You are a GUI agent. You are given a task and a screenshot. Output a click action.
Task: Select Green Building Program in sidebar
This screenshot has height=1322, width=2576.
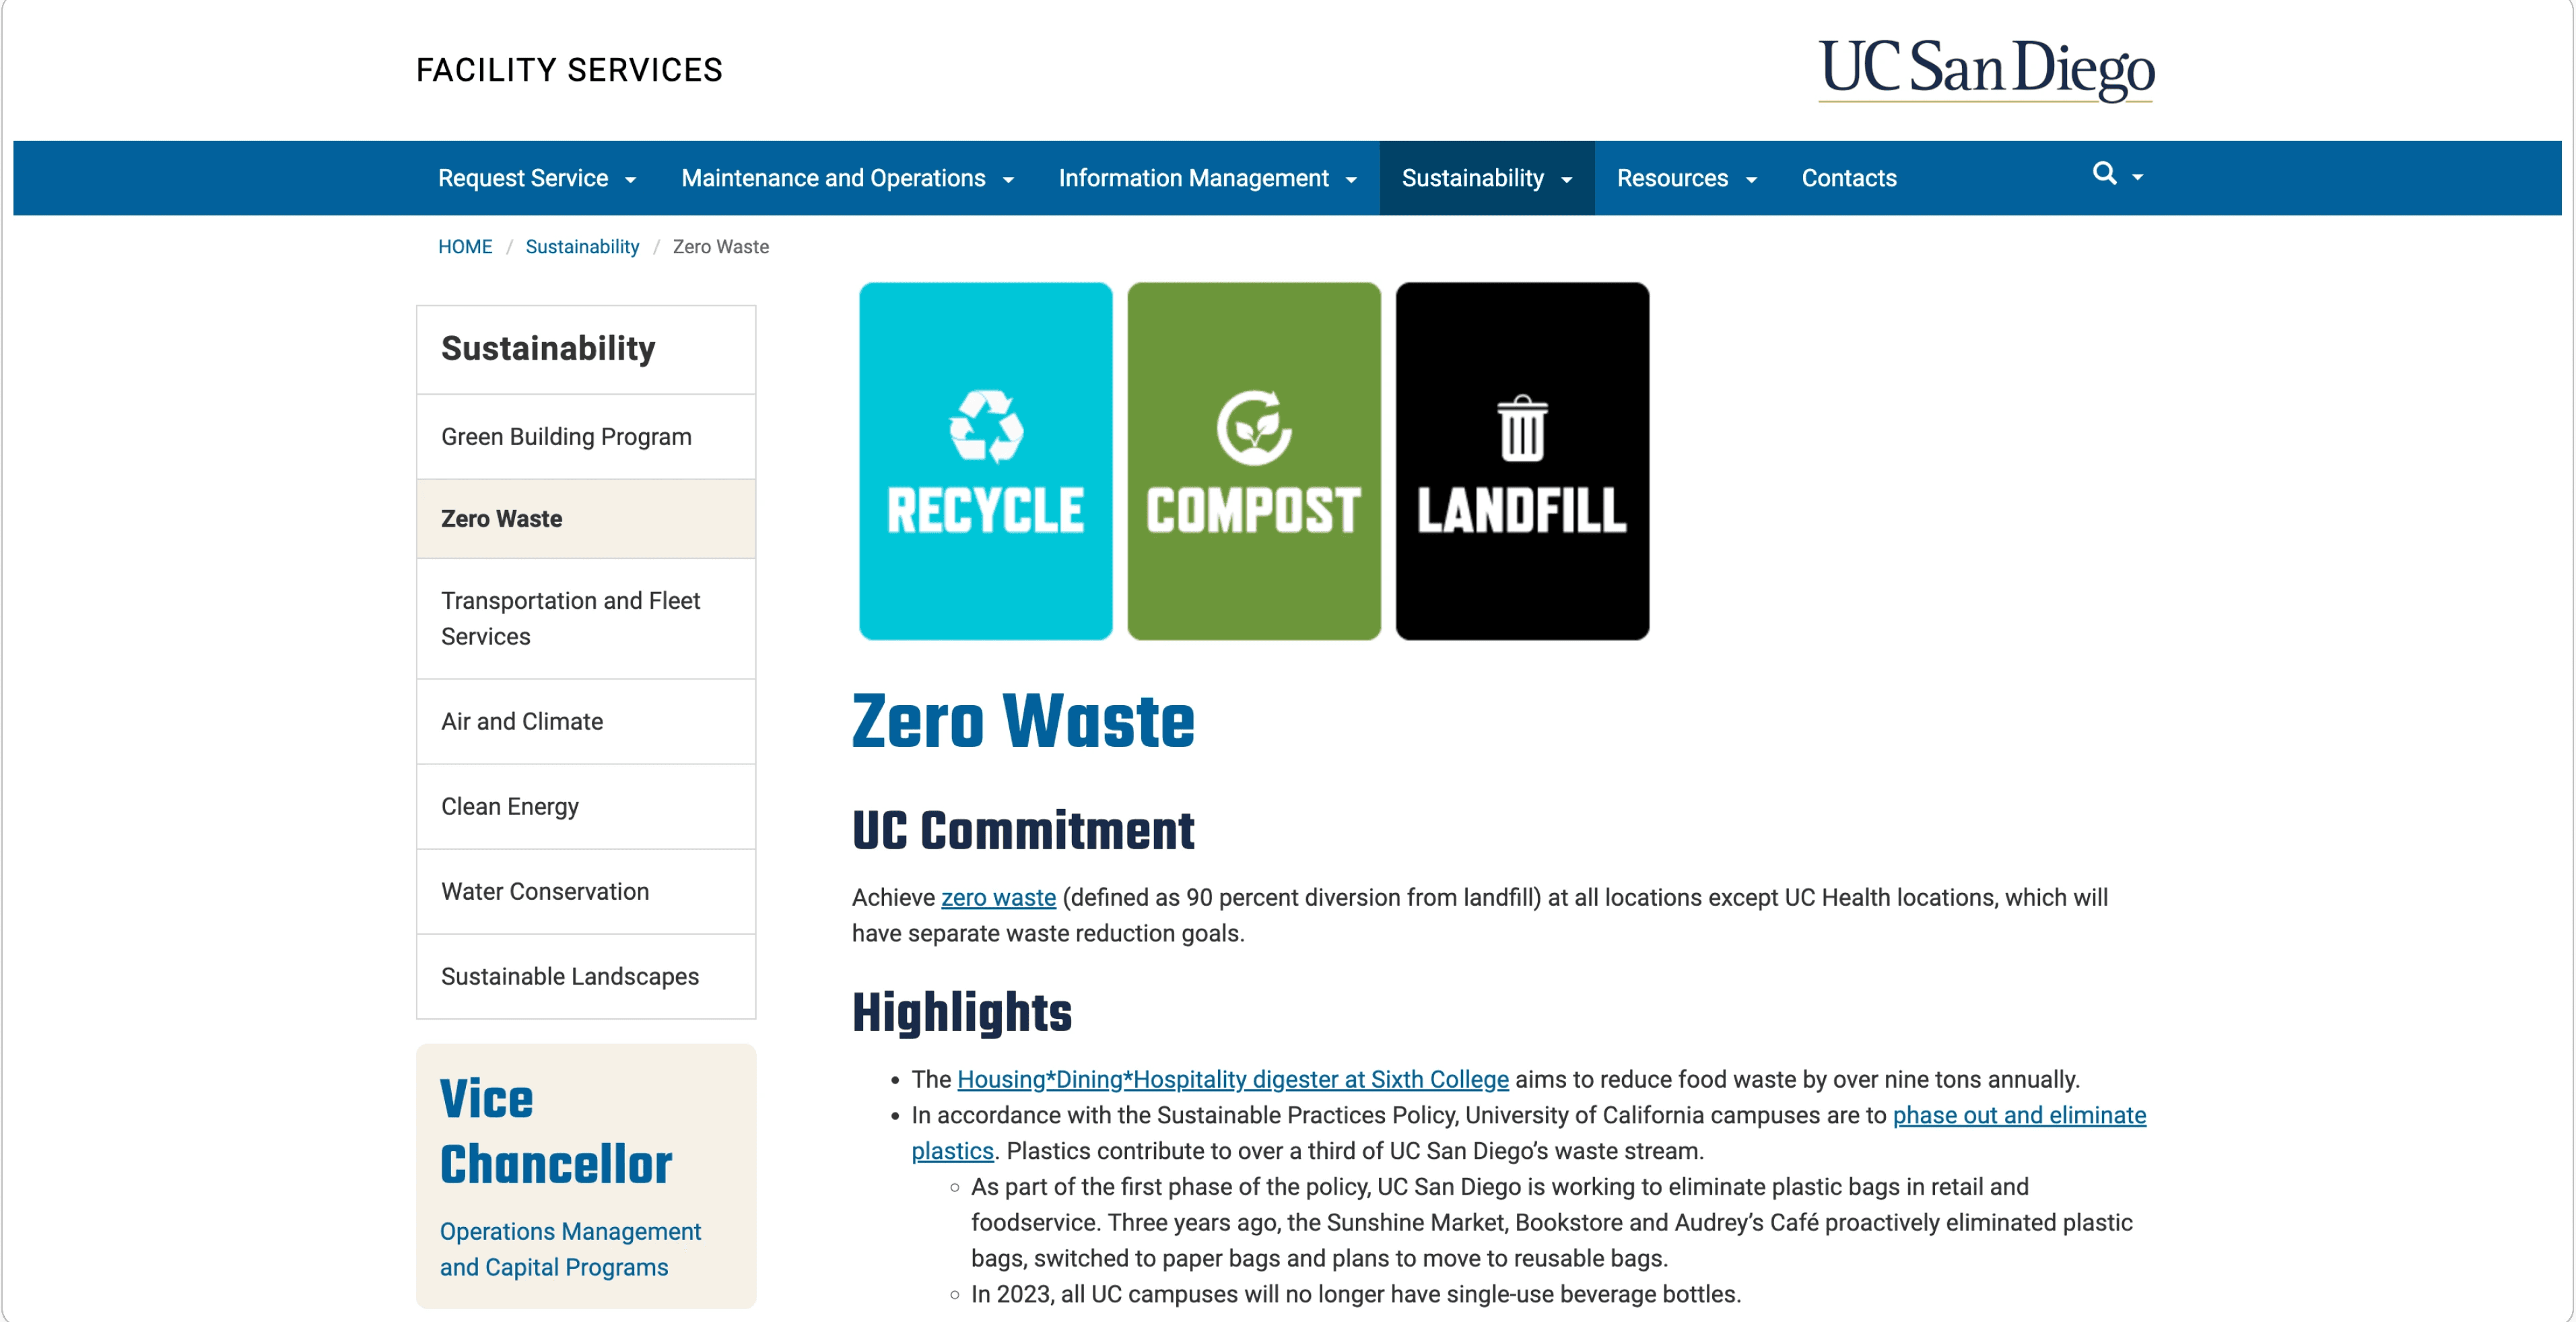coord(566,436)
